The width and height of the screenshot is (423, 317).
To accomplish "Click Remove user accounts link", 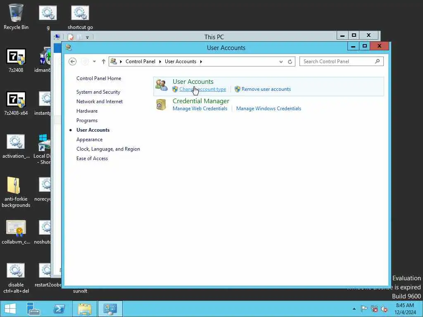I will (x=266, y=89).
